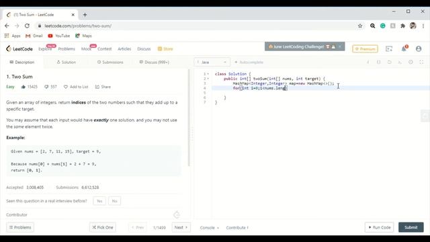Image resolution: width=430 pixels, height=242 pixels.
Task: Click the Prev problem button
Action: pos(138,227)
